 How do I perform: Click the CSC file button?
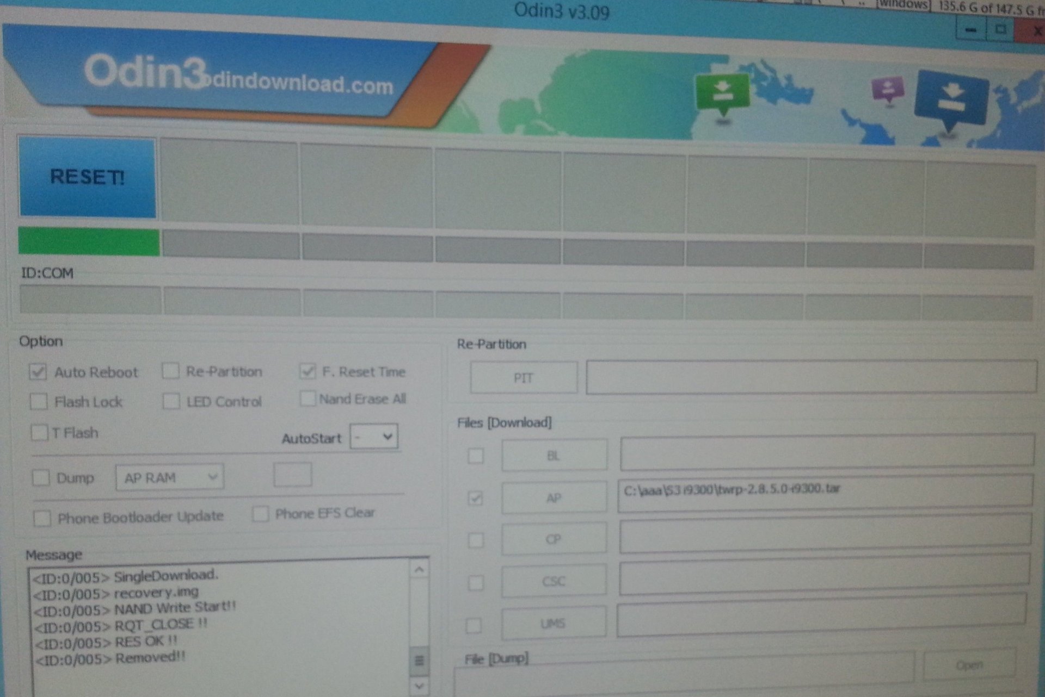click(554, 581)
